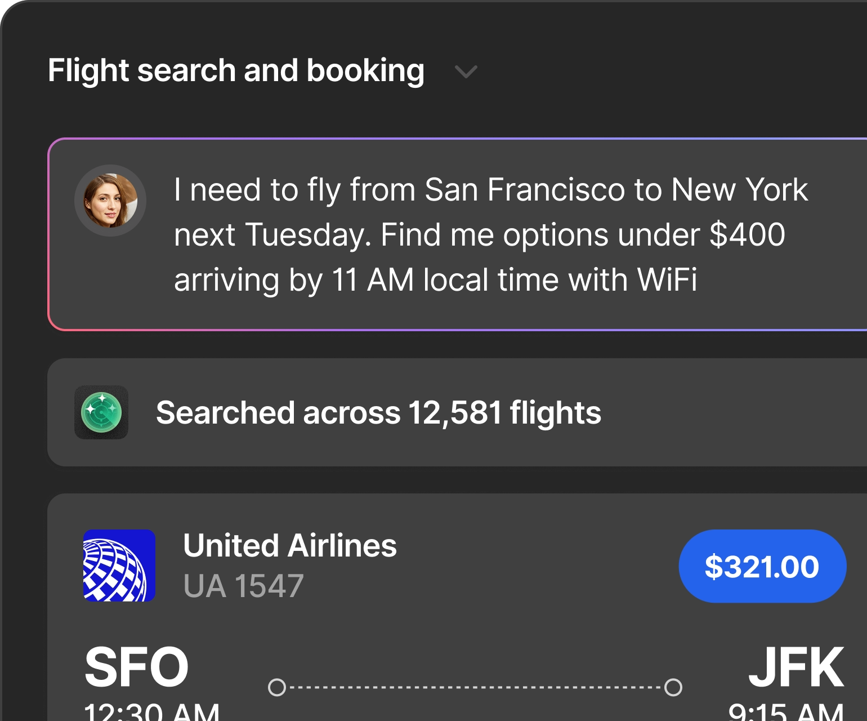This screenshot has height=721, width=867.
Task: Click the JFK arrival airport code
Action: pos(796,667)
